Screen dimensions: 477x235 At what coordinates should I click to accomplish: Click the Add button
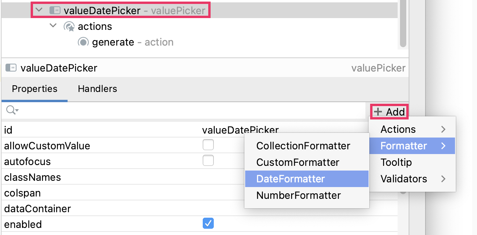pyautogui.click(x=389, y=112)
